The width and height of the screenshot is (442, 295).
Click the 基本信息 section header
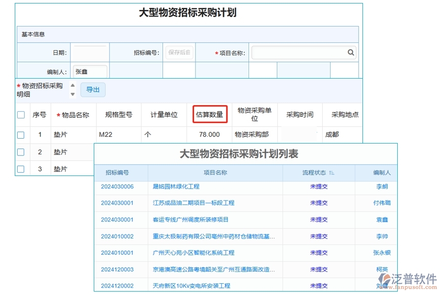coord(33,33)
